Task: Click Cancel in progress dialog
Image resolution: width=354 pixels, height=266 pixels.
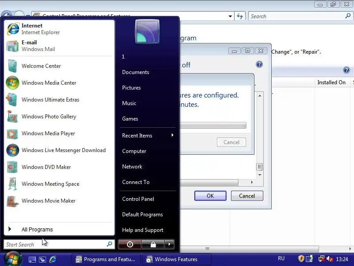Action: (x=231, y=142)
